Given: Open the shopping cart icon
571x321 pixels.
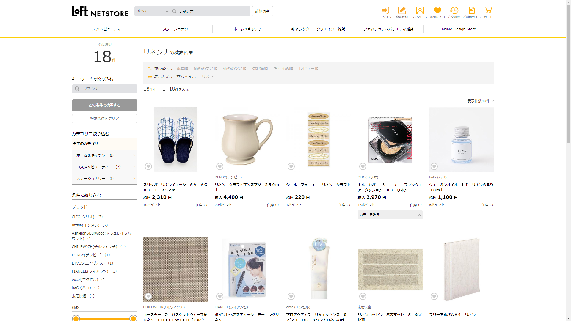Looking at the screenshot, I should (488, 11).
